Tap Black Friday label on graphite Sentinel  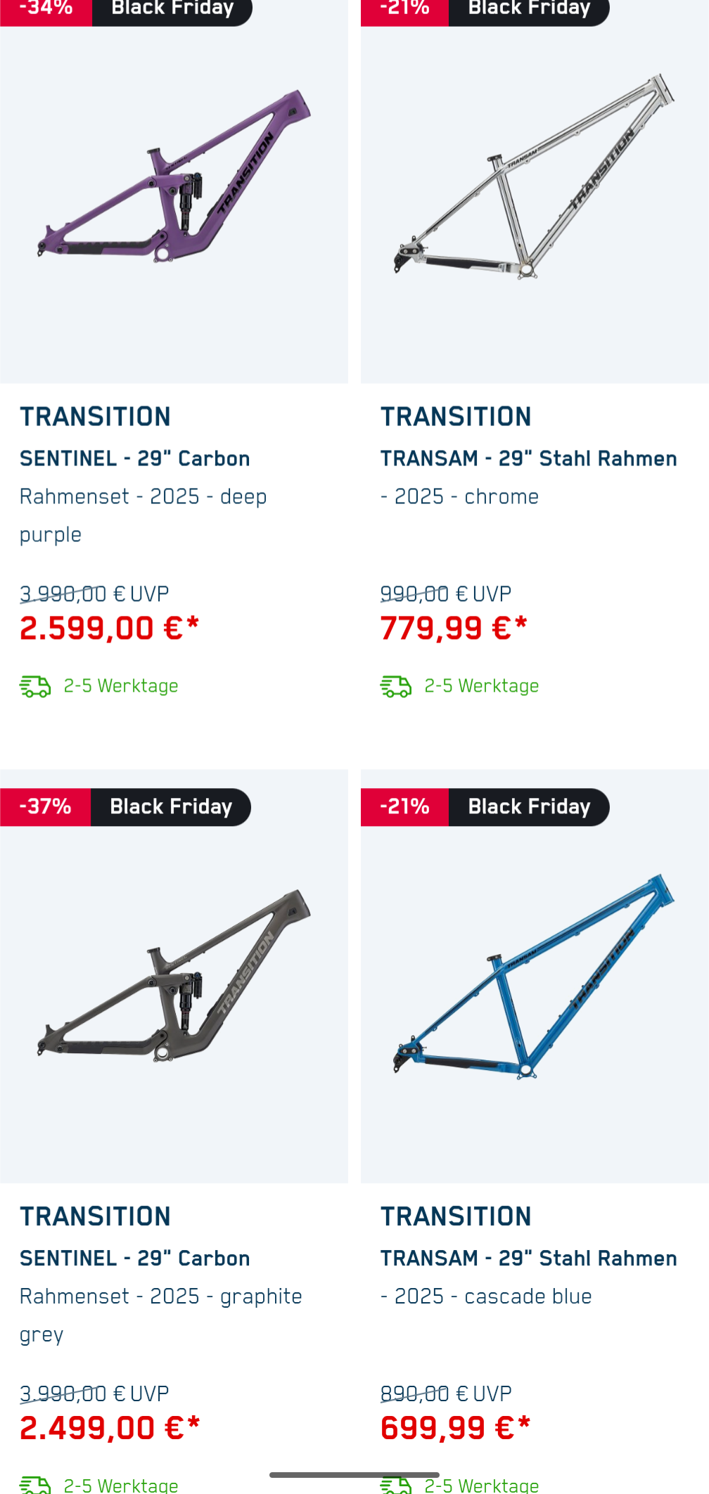pyautogui.click(x=171, y=806)
